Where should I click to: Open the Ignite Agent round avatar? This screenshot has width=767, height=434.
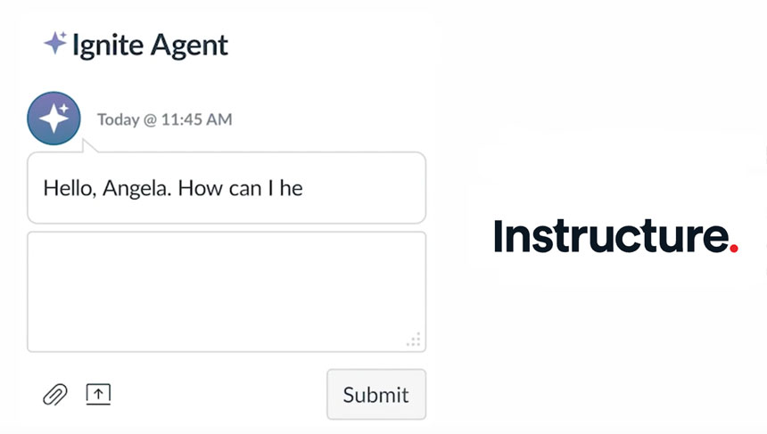[54, 119]
